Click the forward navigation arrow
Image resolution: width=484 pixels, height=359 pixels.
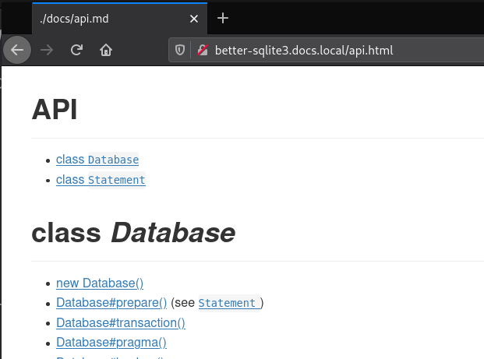click(x=47, y=50)
